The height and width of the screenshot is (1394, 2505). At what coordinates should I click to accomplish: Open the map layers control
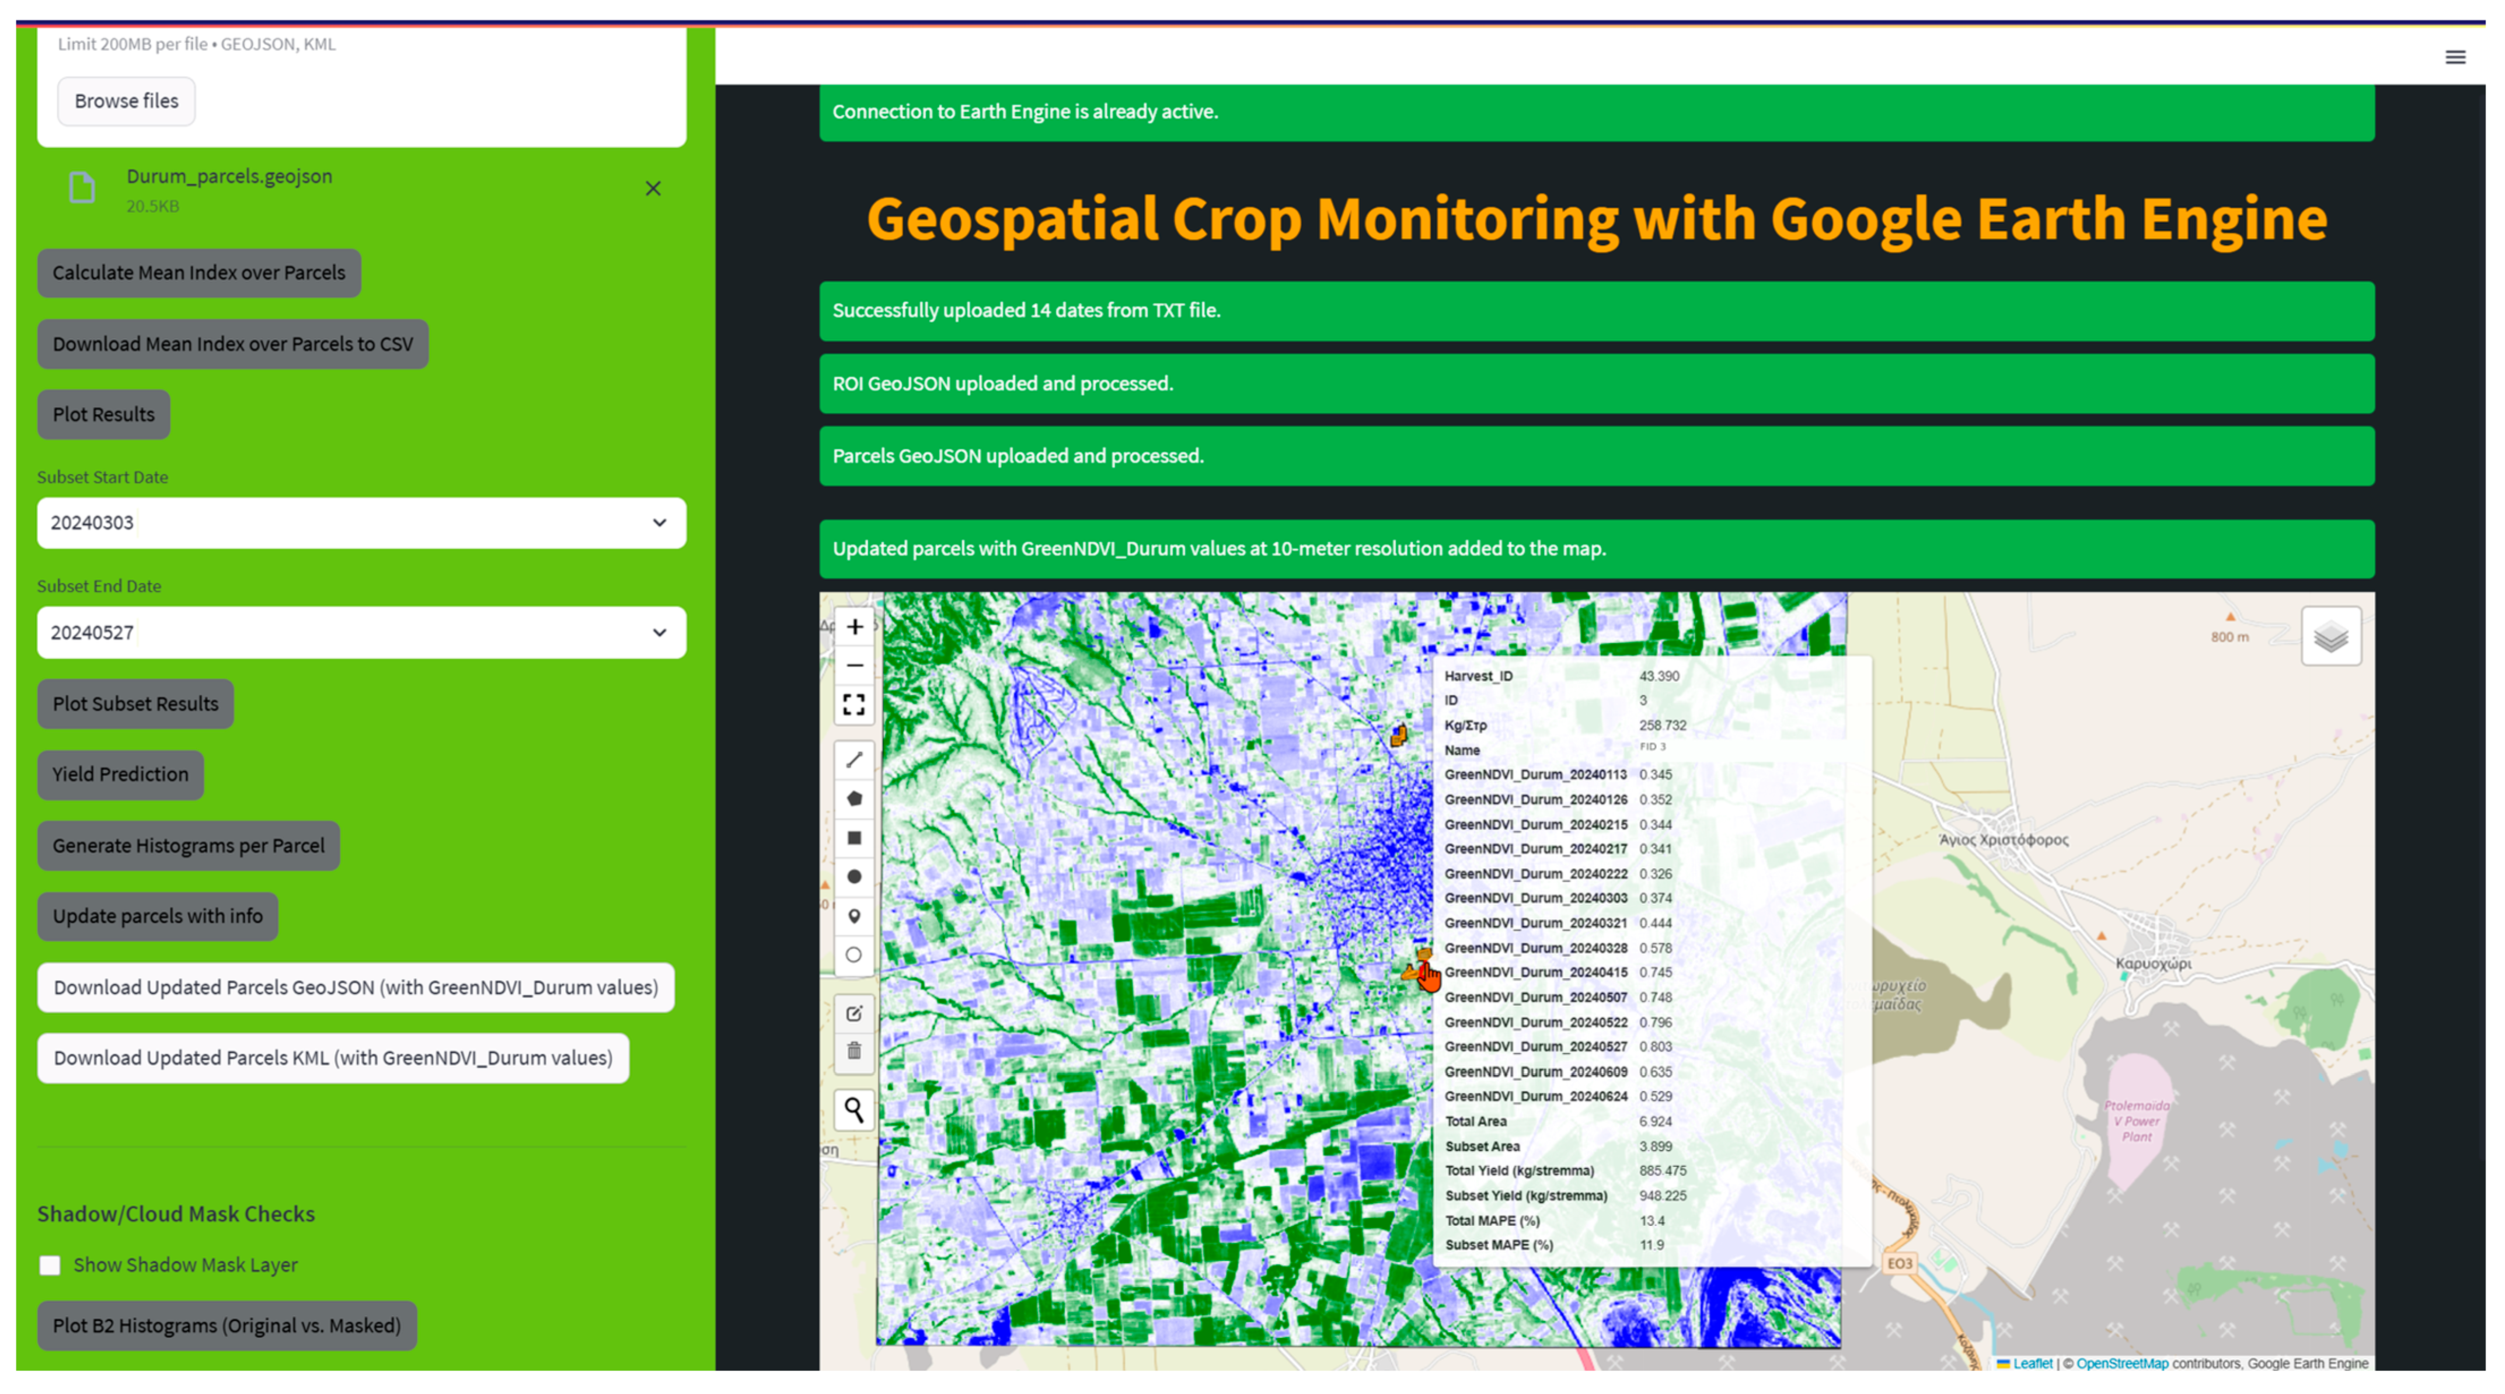pyautogui.click(x=2330, y=637)
